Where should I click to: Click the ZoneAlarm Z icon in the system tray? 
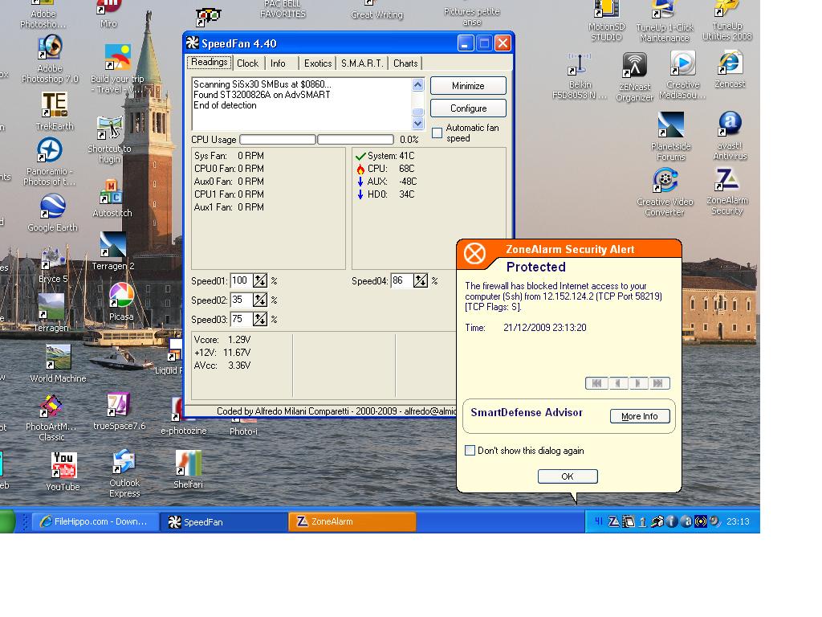[613, 521]
